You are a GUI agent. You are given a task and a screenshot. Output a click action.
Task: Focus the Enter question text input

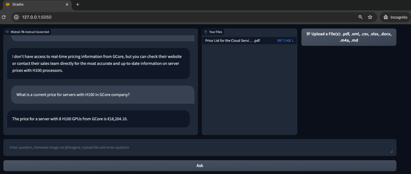click(x=200, y=147)
